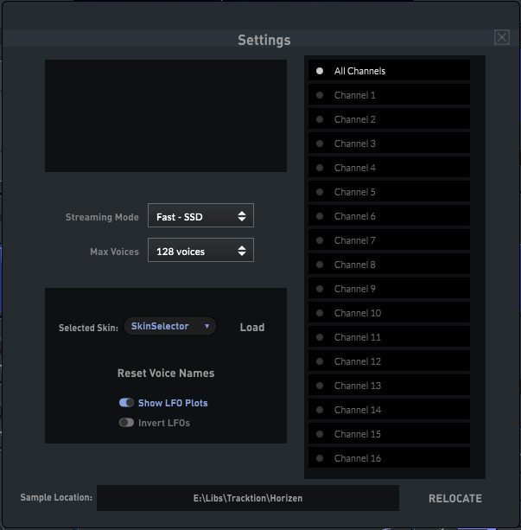Screen dimensions: 521x530
Task: Pick Channel 5 from the channel list
Action: pyautogui.click(x=389, y=191)
